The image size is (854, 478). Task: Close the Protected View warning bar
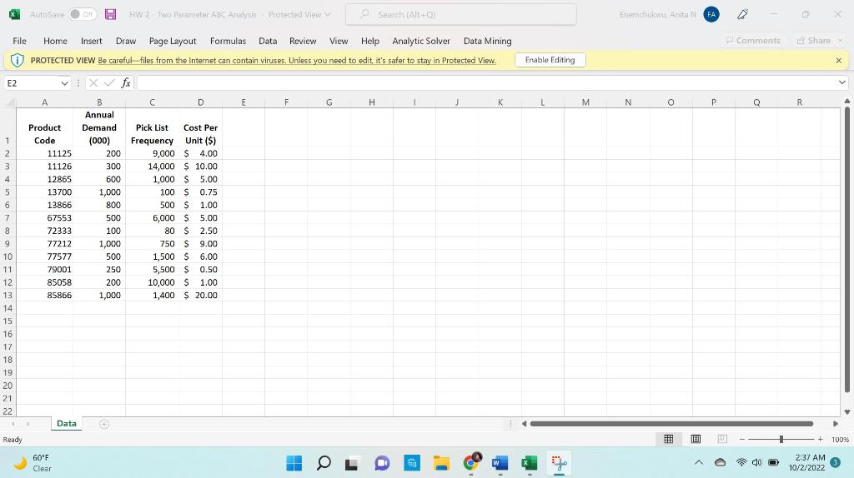point(839,60)
